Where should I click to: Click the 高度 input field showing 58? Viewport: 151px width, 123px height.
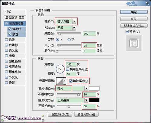(71, 74)
